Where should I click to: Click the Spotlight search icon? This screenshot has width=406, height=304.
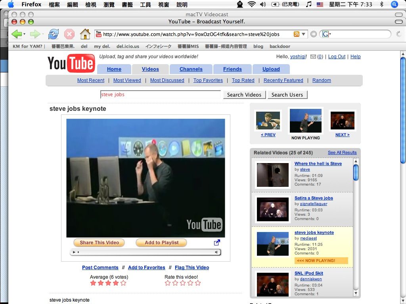coord(395,4)
